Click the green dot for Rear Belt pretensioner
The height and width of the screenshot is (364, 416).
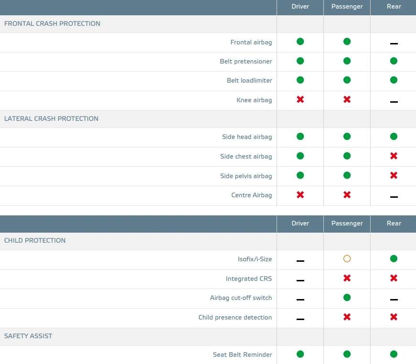(394, 61)
